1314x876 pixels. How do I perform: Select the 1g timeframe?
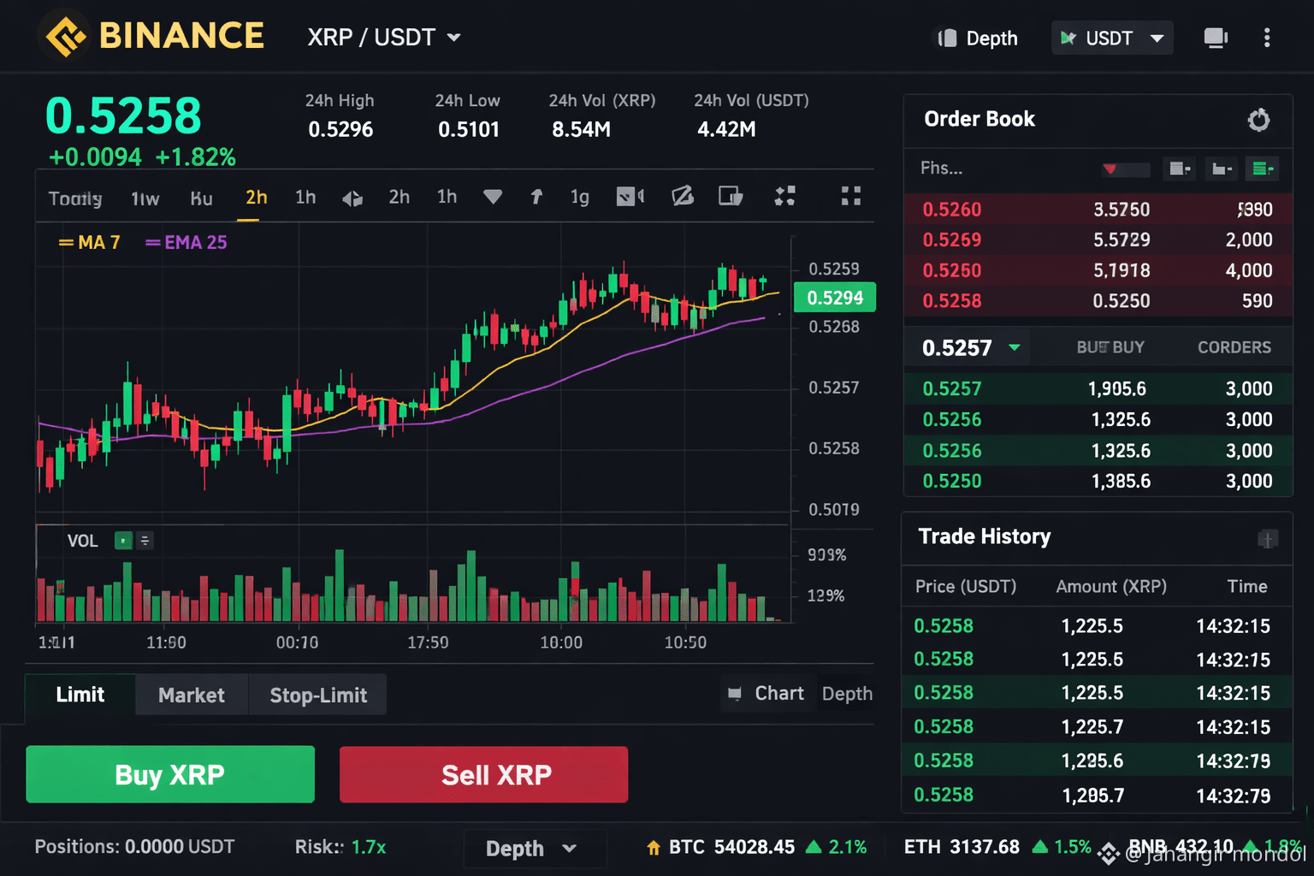pyautogui.click(x=580, y=198)
